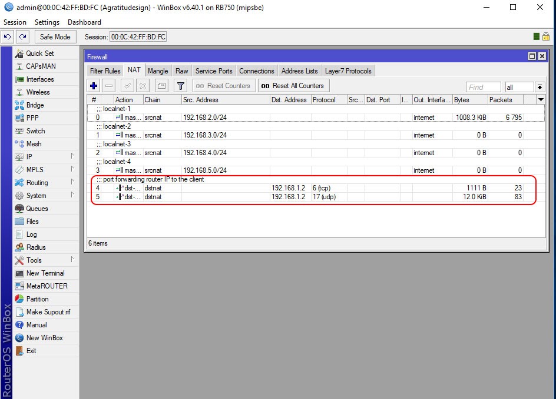Open Log in sidebar

tap(46, 234)
